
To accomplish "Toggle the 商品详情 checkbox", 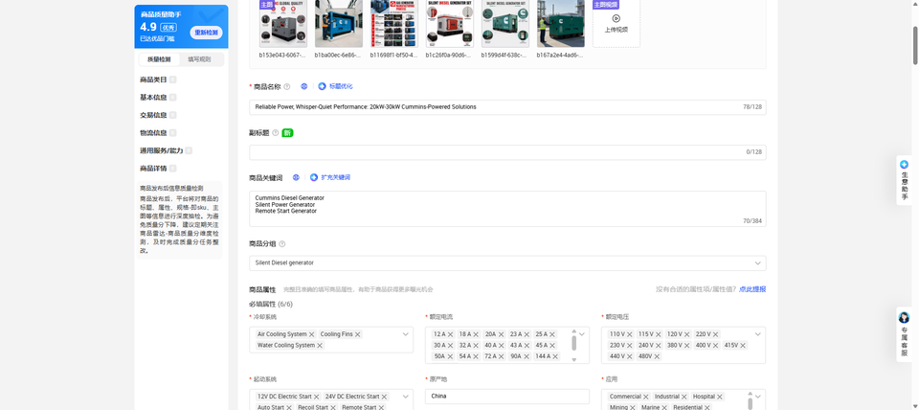I will click(x=173, y=169).
